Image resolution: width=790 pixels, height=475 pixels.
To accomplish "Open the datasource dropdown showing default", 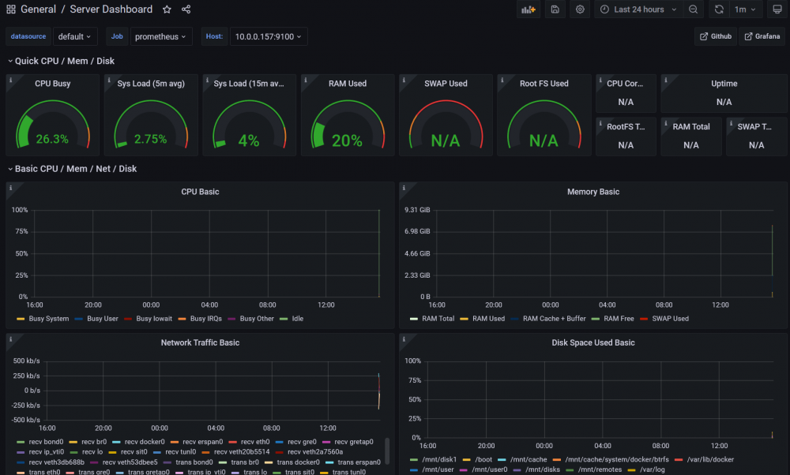I will coord(76,36).
